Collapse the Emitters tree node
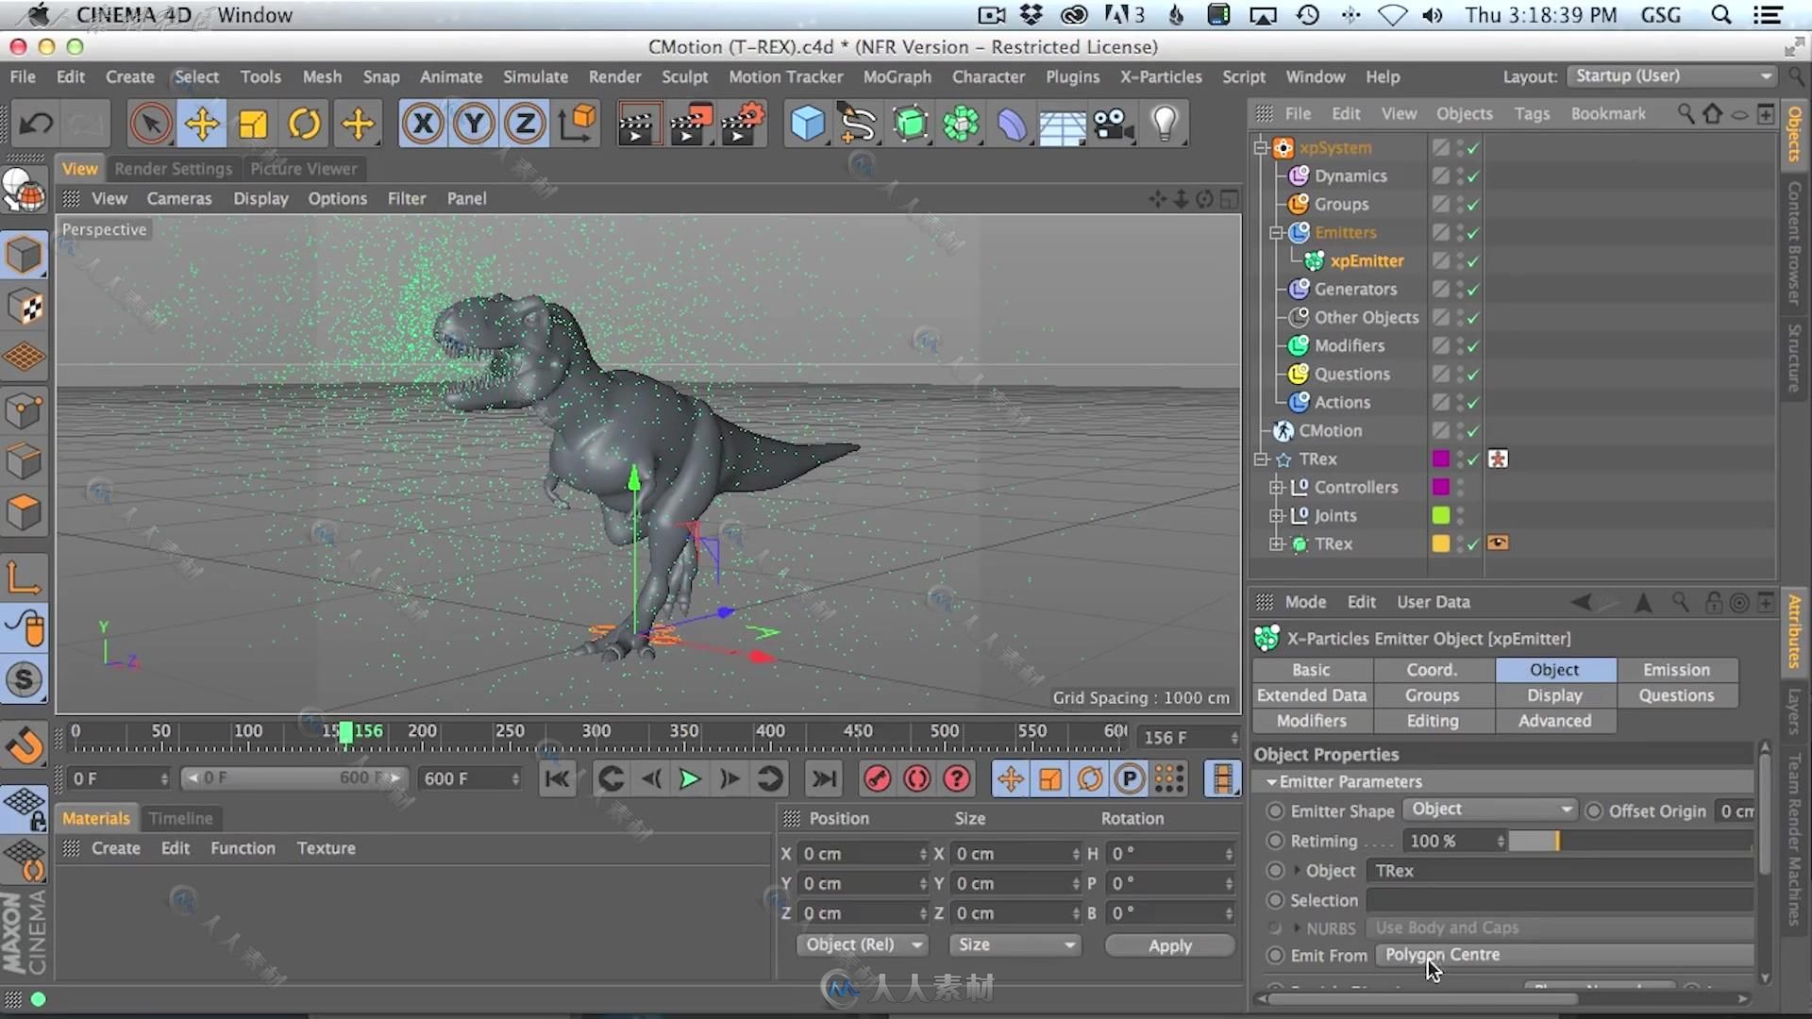This screenshot has width=1812, height=1019. 1276,232
